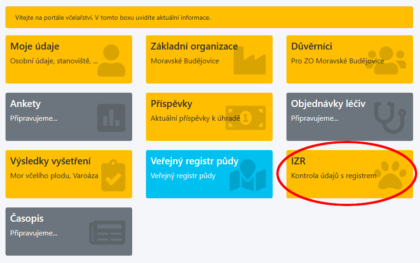The width and height of the screenshot is (420, 263).
Task: Select the Důvěrníci tile heading
Action: (x=312, y=46)
